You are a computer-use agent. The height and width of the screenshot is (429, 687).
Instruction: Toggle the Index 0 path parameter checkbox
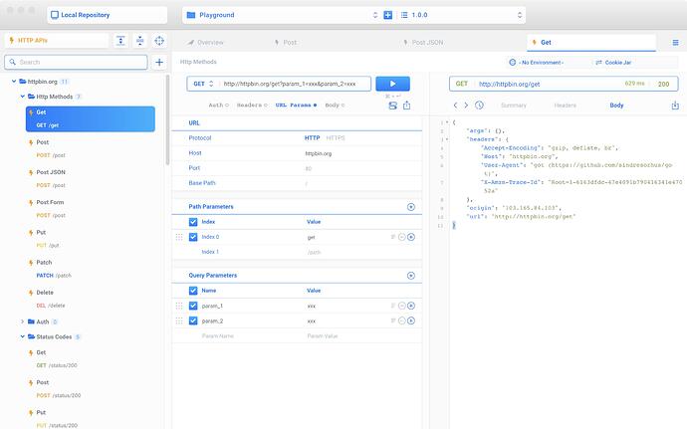(x=193, y=237)
